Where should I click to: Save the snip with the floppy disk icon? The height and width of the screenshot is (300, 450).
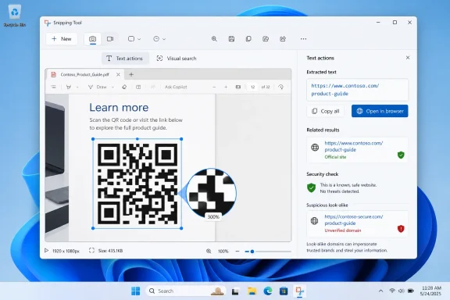[x=231, y=39]
